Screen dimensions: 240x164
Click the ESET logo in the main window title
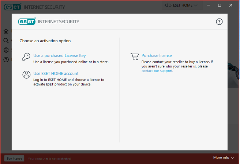pyautogui.click(x=12, y=7)
